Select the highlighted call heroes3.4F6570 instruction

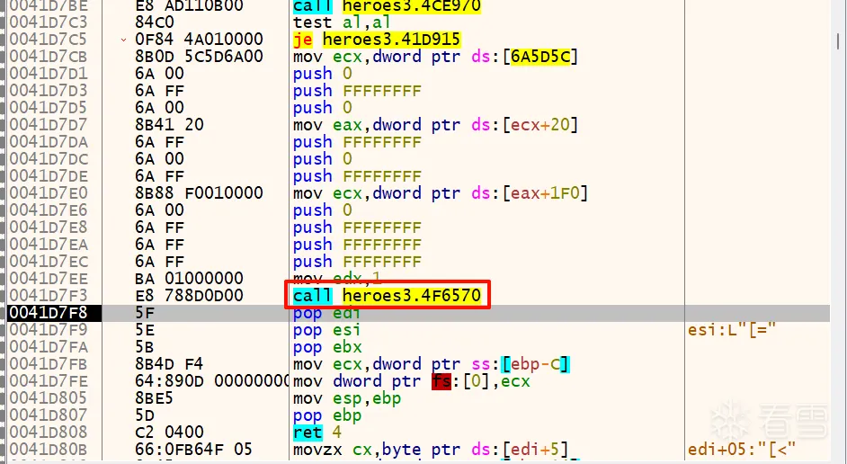click(387, 296)
